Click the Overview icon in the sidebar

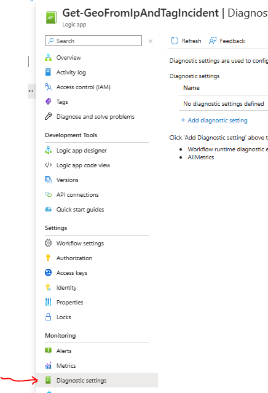[x=48, y=57]
